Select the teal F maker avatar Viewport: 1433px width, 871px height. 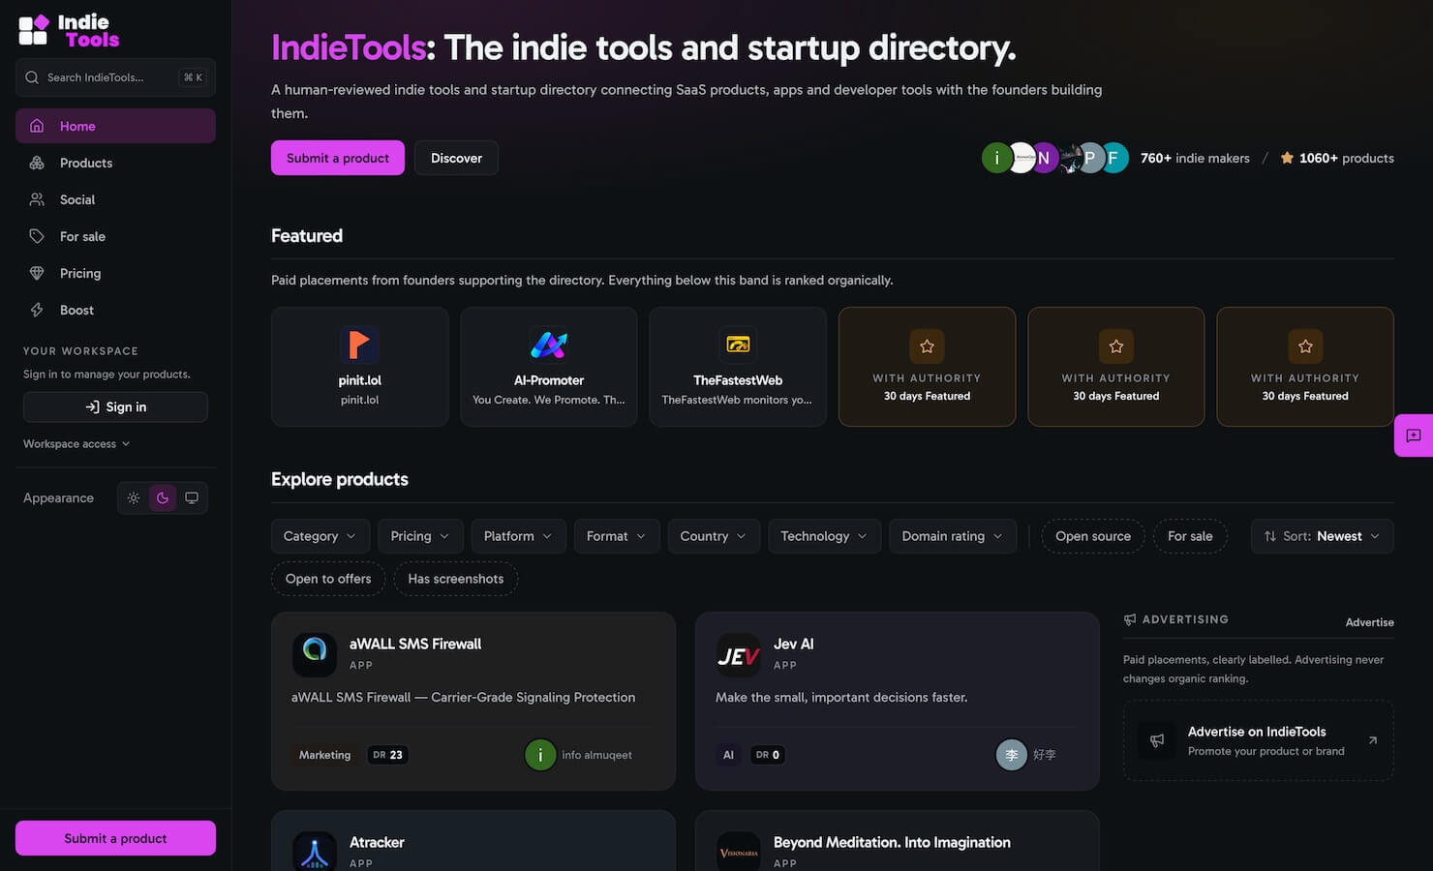pyautogui.click(x=1113, y=158)
